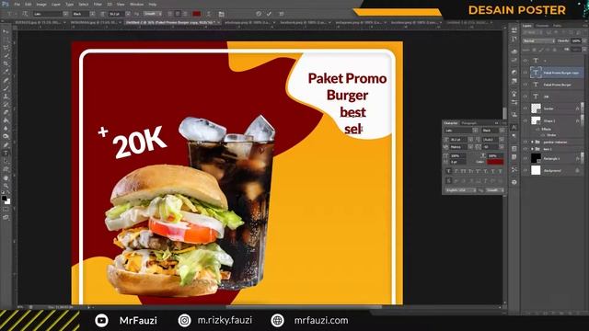Hide the Rectangle 1 layer

click(x=525, y=158)
